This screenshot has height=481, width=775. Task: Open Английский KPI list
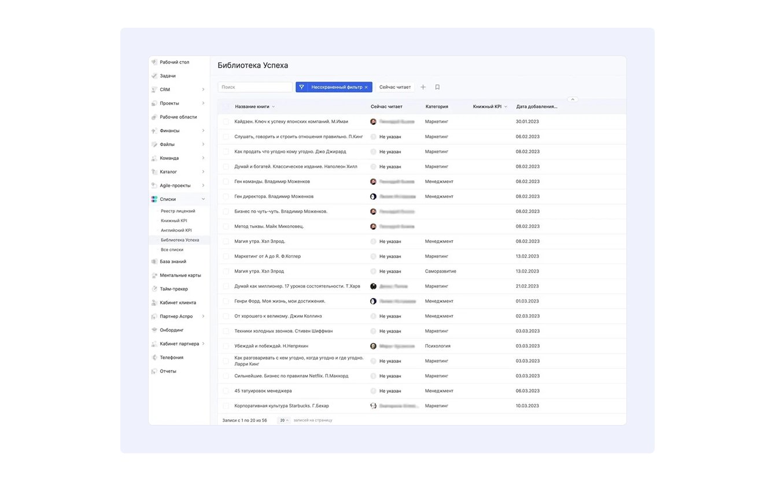[x=176, y=230]
